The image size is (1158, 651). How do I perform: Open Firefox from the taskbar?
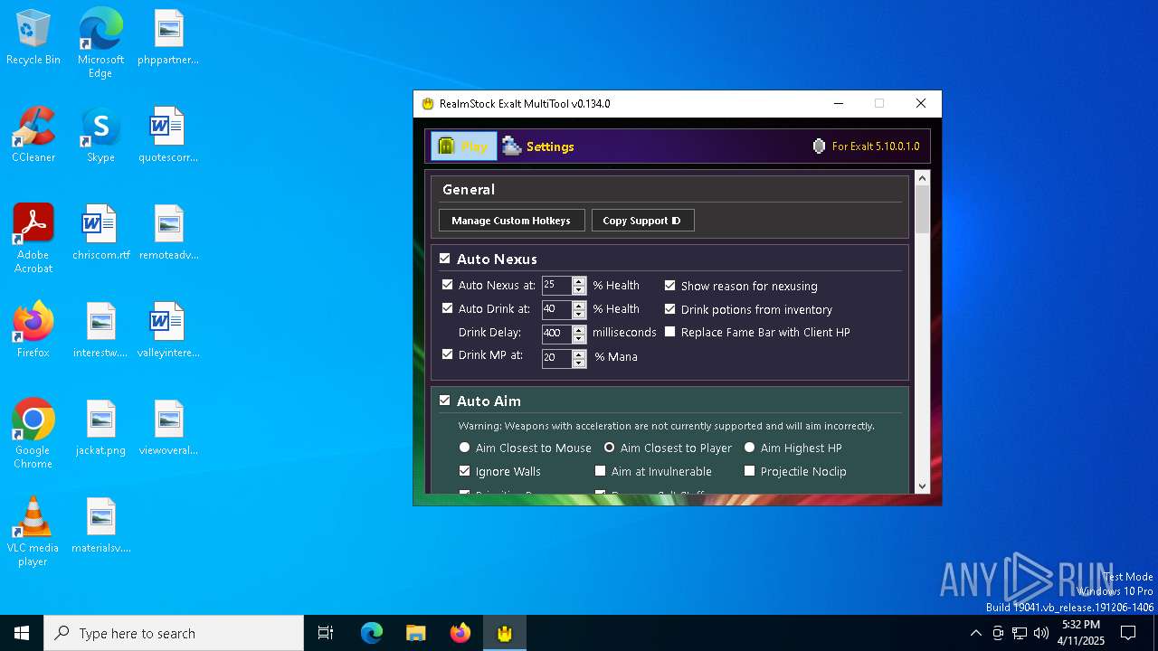coord(460,633)
